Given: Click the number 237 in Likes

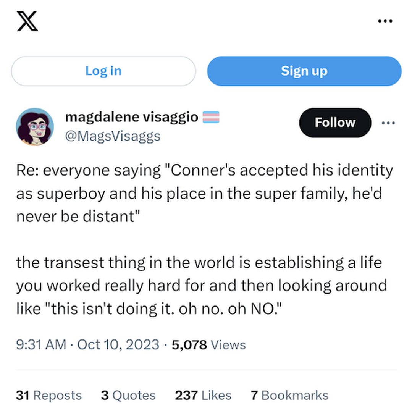Looking at the screenshot, I should (186, 395).
